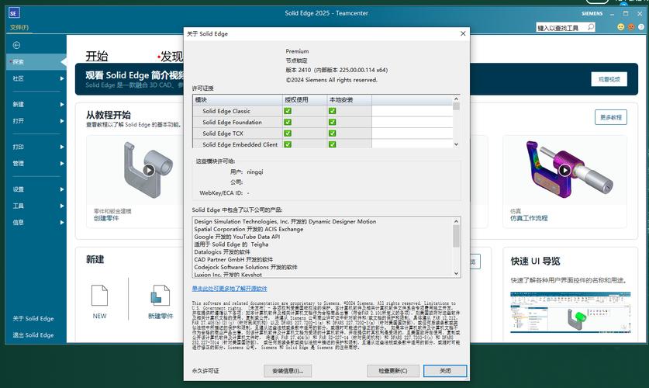Click the Google YouTube Data API entry
This screenshot has width=649, height=388.
click(236, 237)
